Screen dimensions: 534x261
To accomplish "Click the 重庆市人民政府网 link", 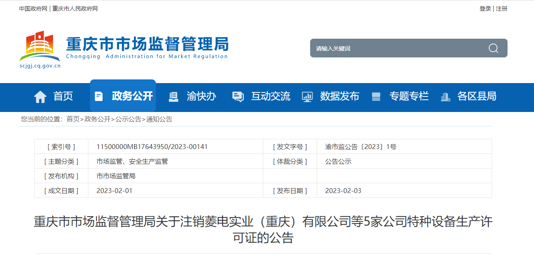I will click(75, 9).
